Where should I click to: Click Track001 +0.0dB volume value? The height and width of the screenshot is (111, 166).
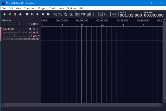click(33, 33)
